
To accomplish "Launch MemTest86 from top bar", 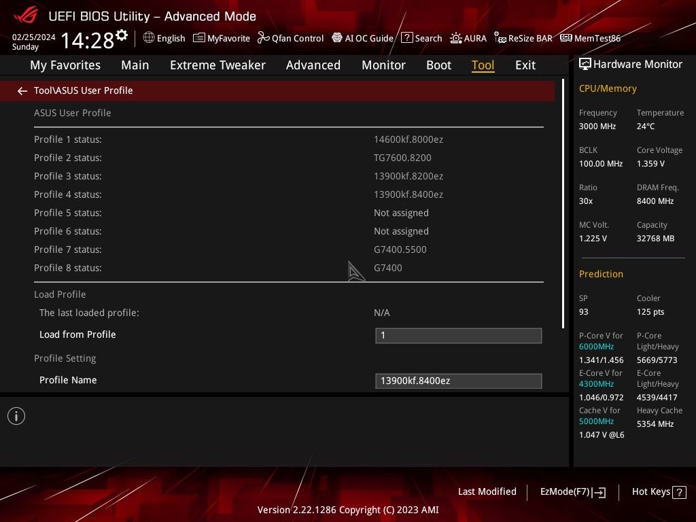I will (591, 38).
